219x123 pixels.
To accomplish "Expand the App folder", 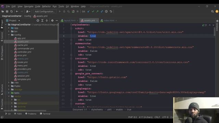I will tap(9, 28).
